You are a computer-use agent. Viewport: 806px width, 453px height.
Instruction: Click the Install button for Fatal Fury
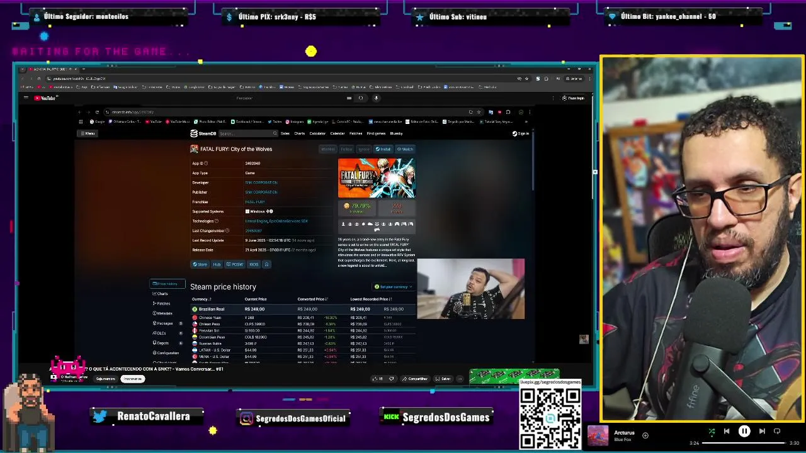[x=383, y=149]
